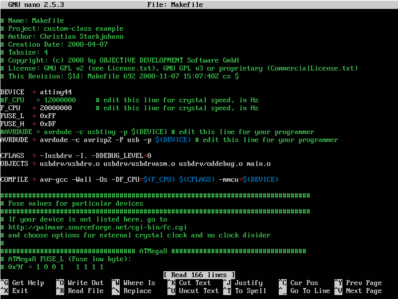The width and height of the screenshot is (398, 299).
Task: Click 'usbtiny' in commented AVRDUDE line
Action: [x=101, y=132]
